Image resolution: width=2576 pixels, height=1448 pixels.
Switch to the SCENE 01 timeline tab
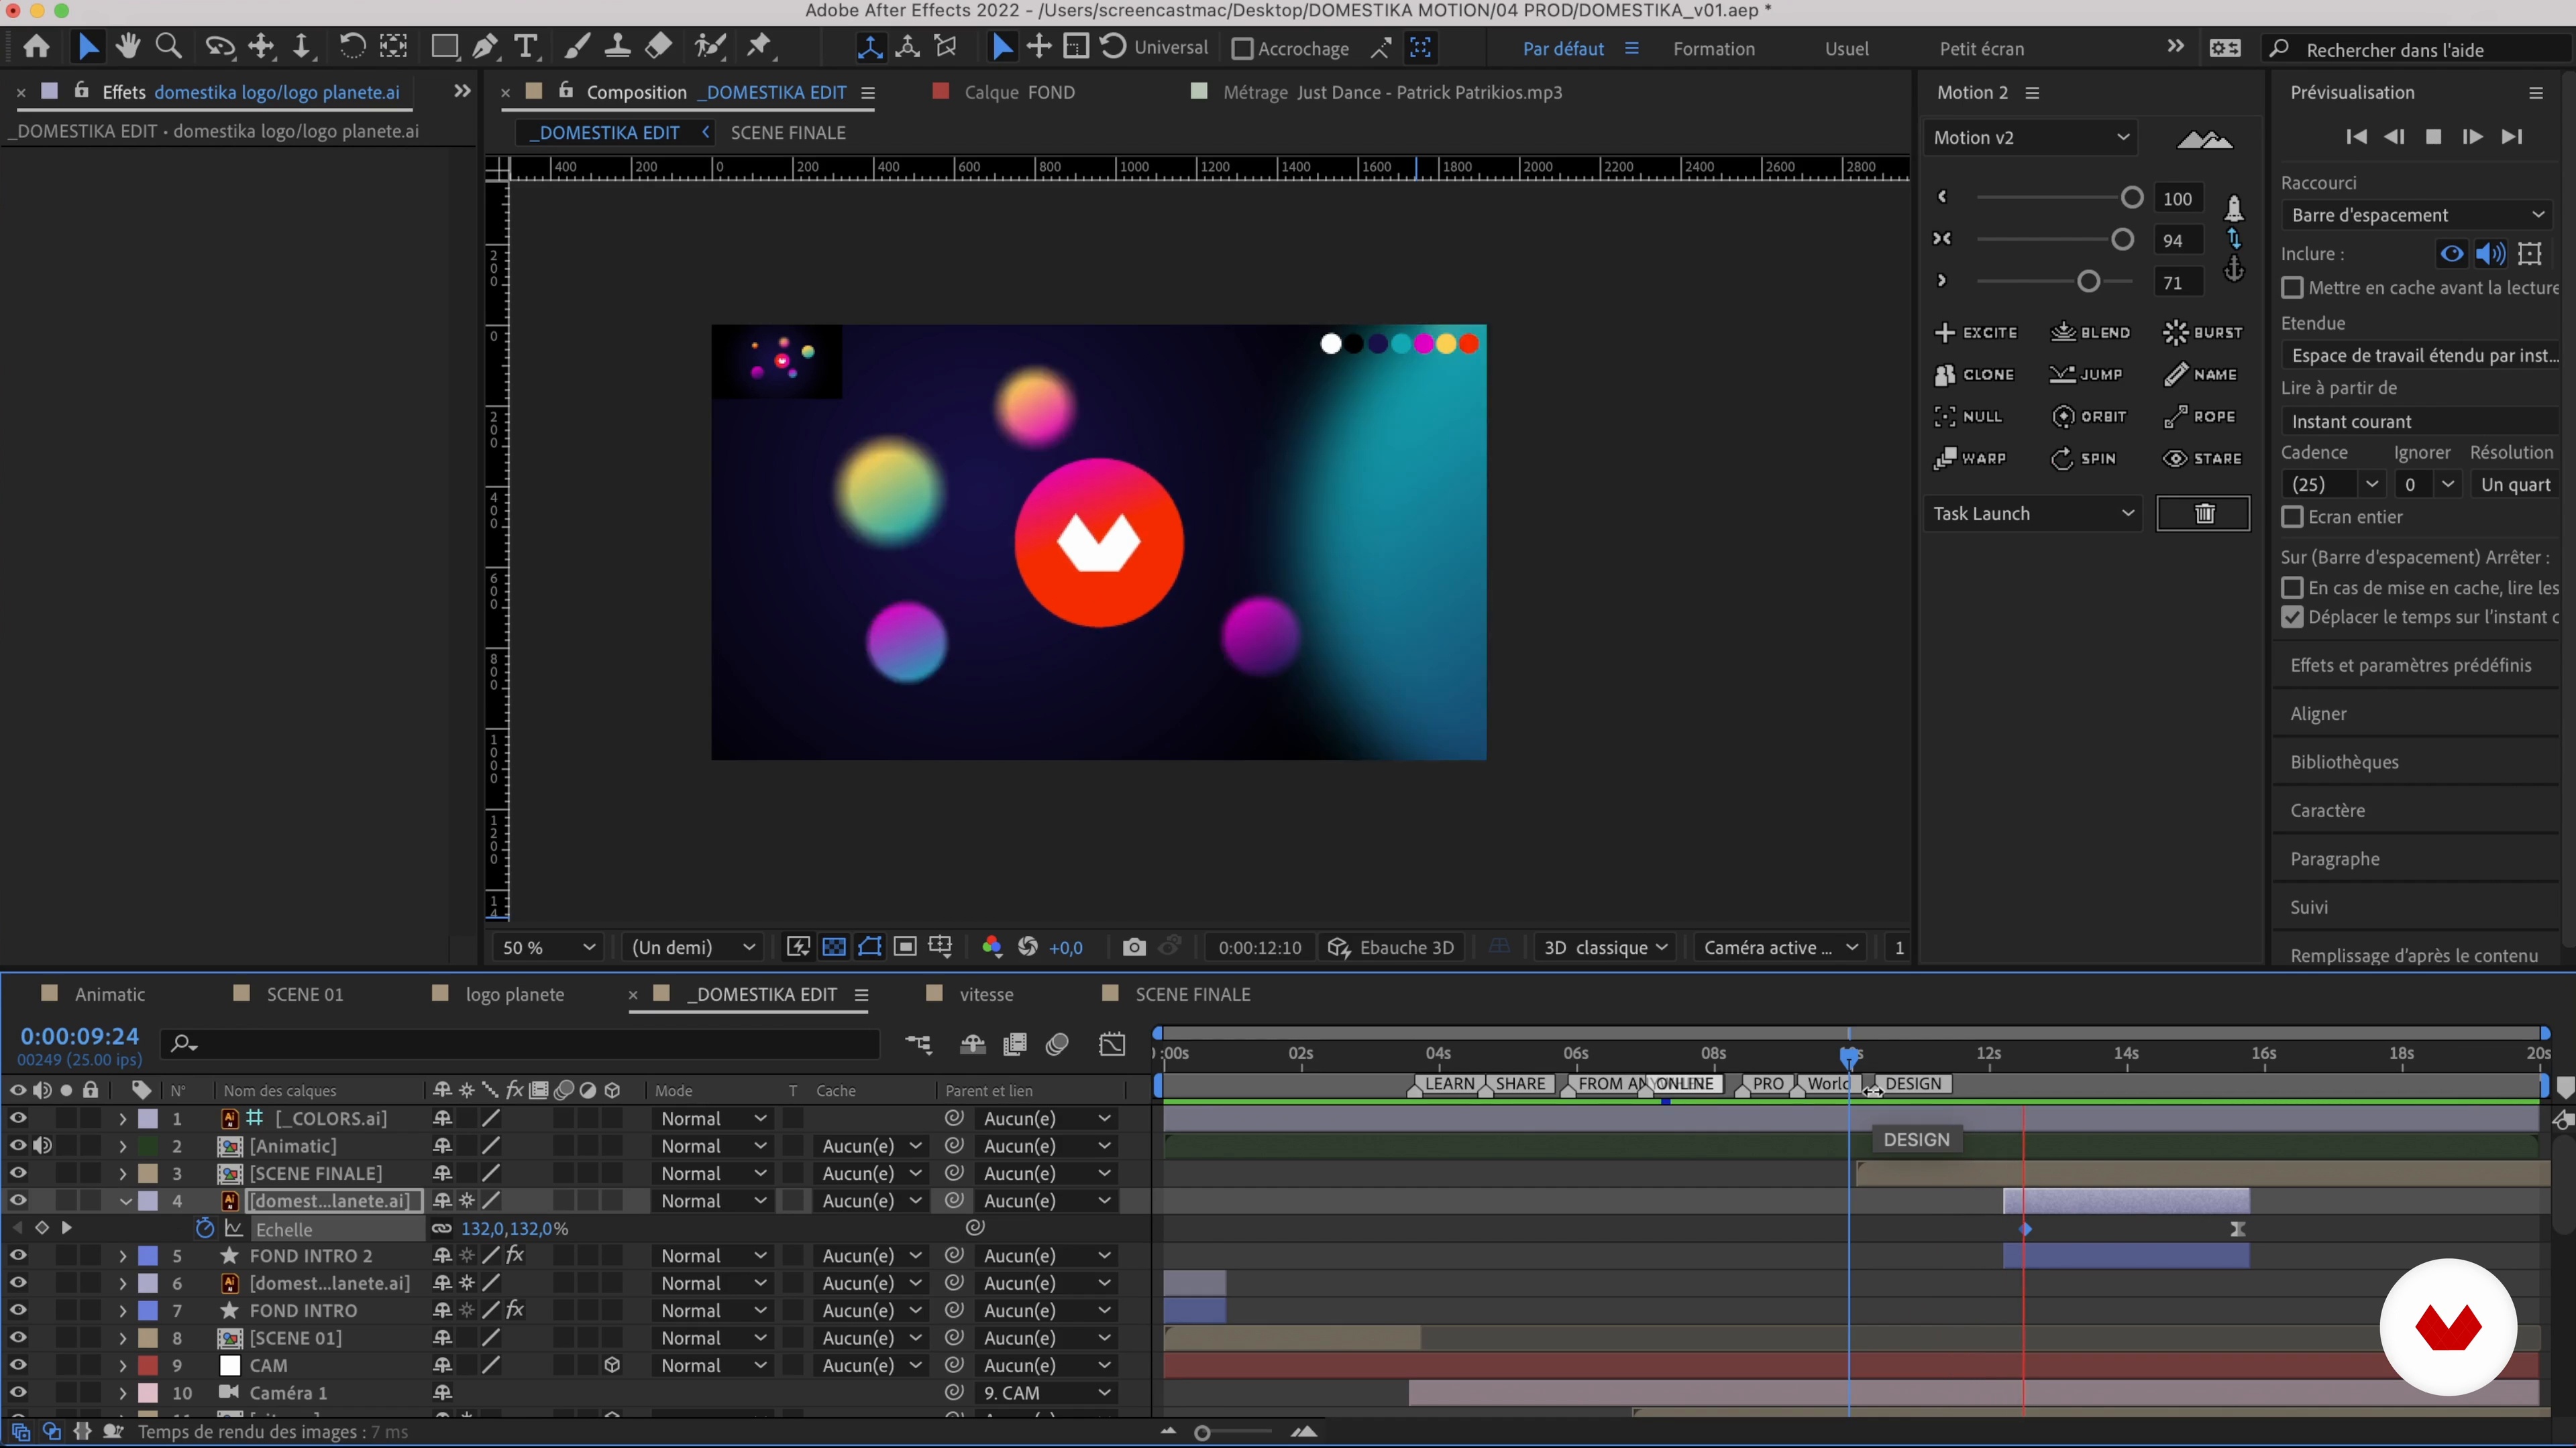point(305,994)
